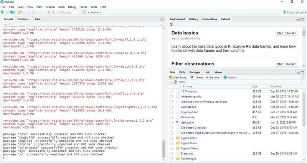
Task: Click the Files pane Home path icon
Action: point(175,82)
